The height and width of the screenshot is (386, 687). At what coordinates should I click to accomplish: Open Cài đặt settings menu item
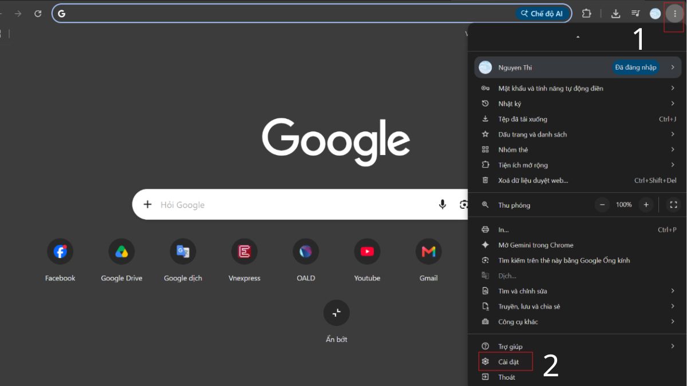point(578,362)
